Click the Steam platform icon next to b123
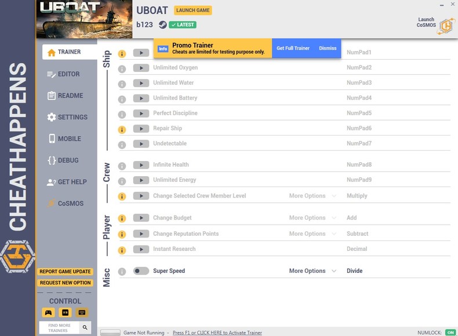The height and width of the screenshot is (336, 458). (x=163, y=25)
